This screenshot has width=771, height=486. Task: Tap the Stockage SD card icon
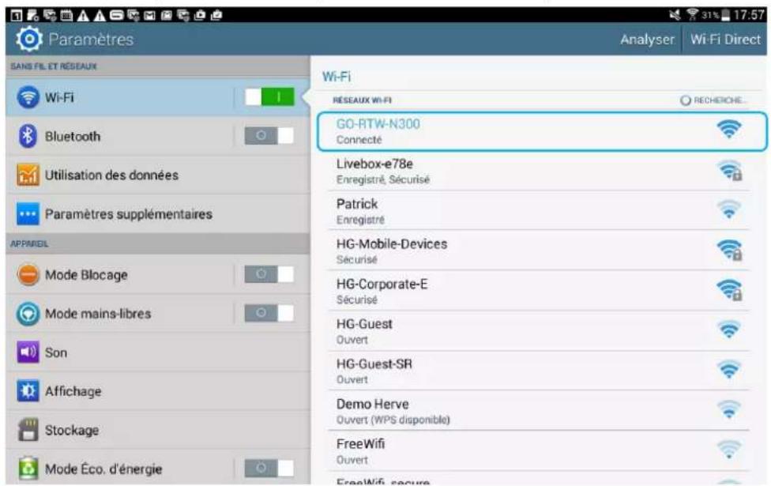[28, 429]
